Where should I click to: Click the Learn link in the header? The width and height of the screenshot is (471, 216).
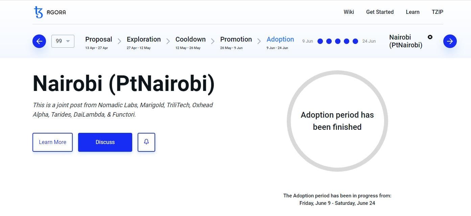pos(413,12)
